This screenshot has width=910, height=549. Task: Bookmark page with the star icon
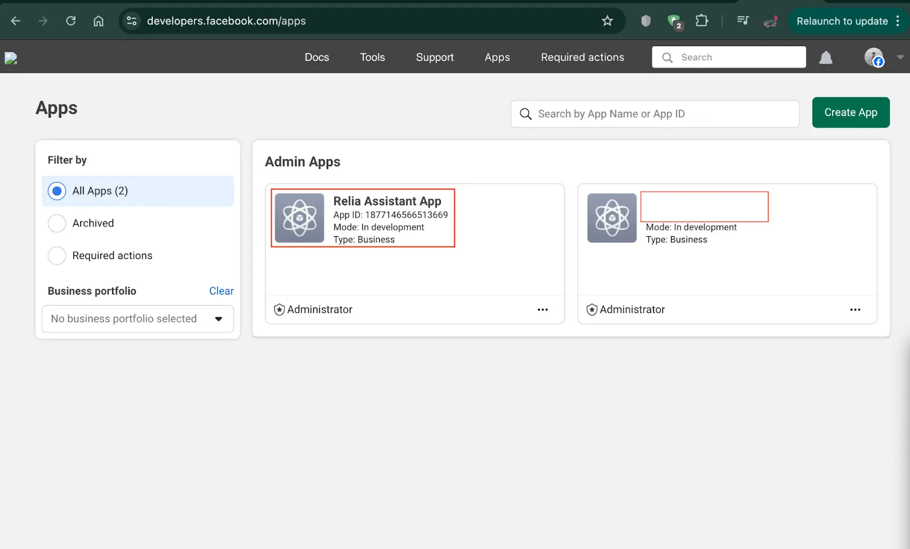point(607,21)
